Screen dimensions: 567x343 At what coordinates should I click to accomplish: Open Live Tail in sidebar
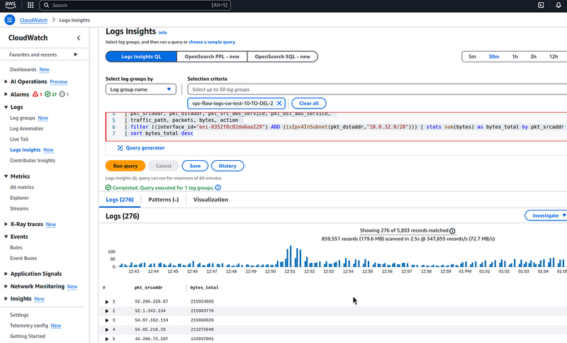pos(19,139)
